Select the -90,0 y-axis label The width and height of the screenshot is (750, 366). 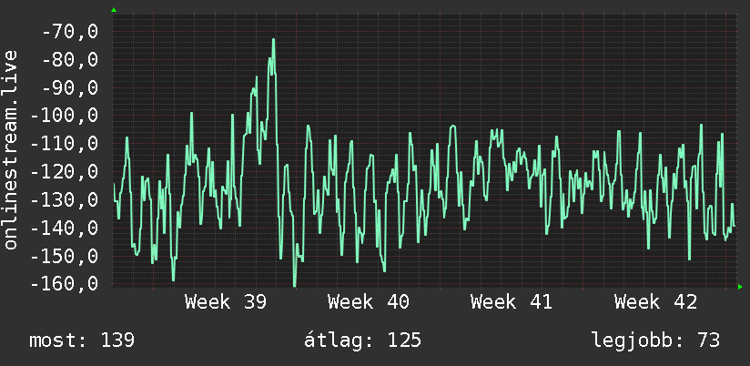(70, 88)
